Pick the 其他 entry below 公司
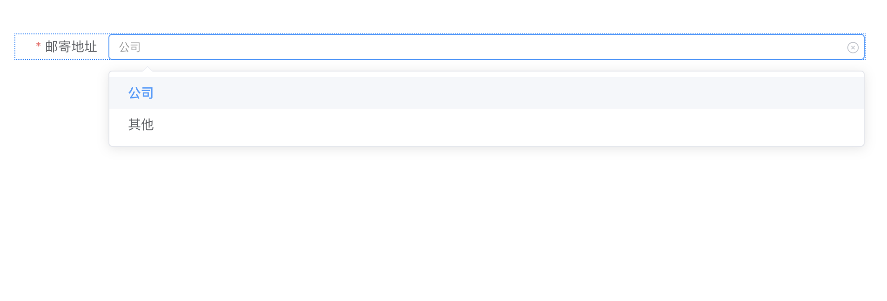The height and width of the screenshot is (301, 887). click(x=141, y=124)
